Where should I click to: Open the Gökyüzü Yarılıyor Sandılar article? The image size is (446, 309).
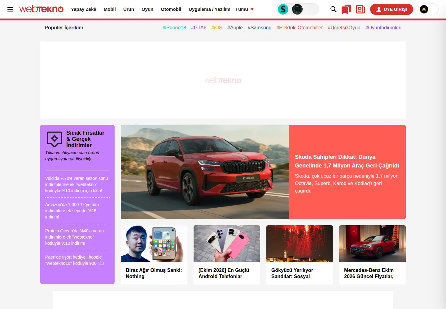click(292, 273)
